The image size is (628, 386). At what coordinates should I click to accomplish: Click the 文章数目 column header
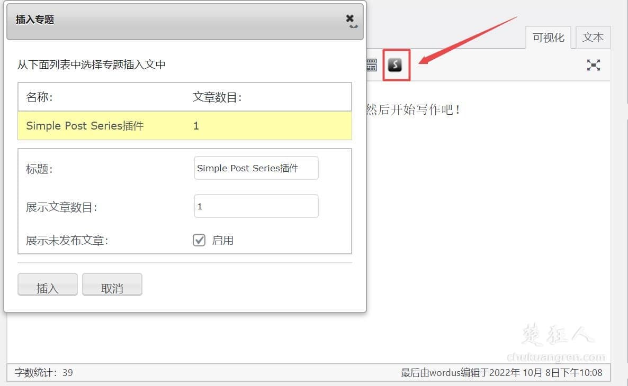click(x=217, y=97)
